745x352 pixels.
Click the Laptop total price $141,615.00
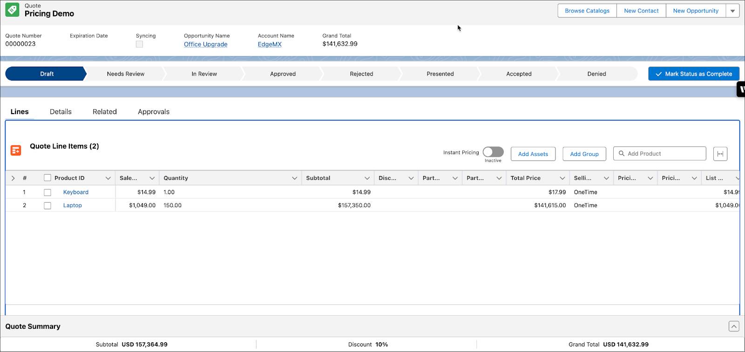tap(550, 205)
